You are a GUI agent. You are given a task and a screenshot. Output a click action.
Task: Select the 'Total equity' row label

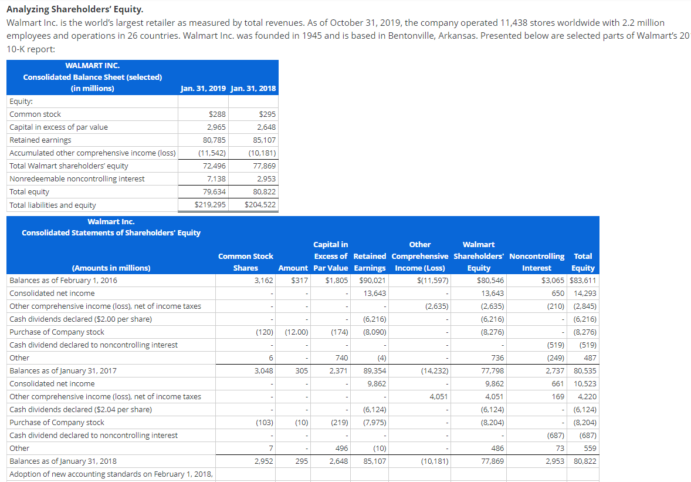click(x=29, y=192)
